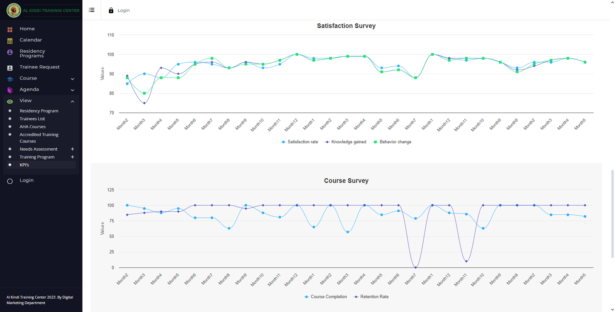Expand the Agenda menu chevron
The height and width of the screenshot is (312, 615).
pyautogui.click(x=72, y=90)
